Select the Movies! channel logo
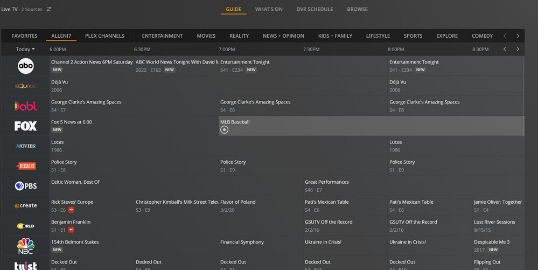This screenshot has width=538, height=270. [26, 146]
